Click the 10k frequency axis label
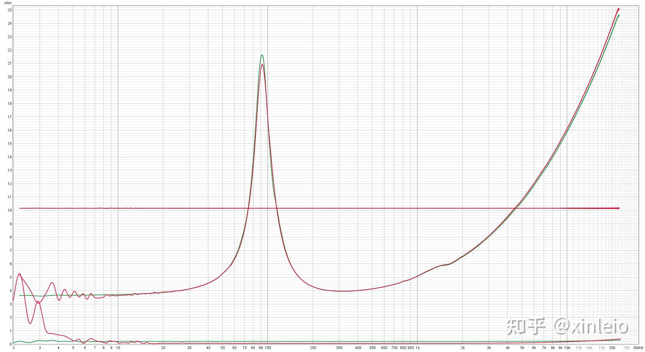The width and height of the screenshot is (645, 352). pyautogui.click(x=567, y=348)
